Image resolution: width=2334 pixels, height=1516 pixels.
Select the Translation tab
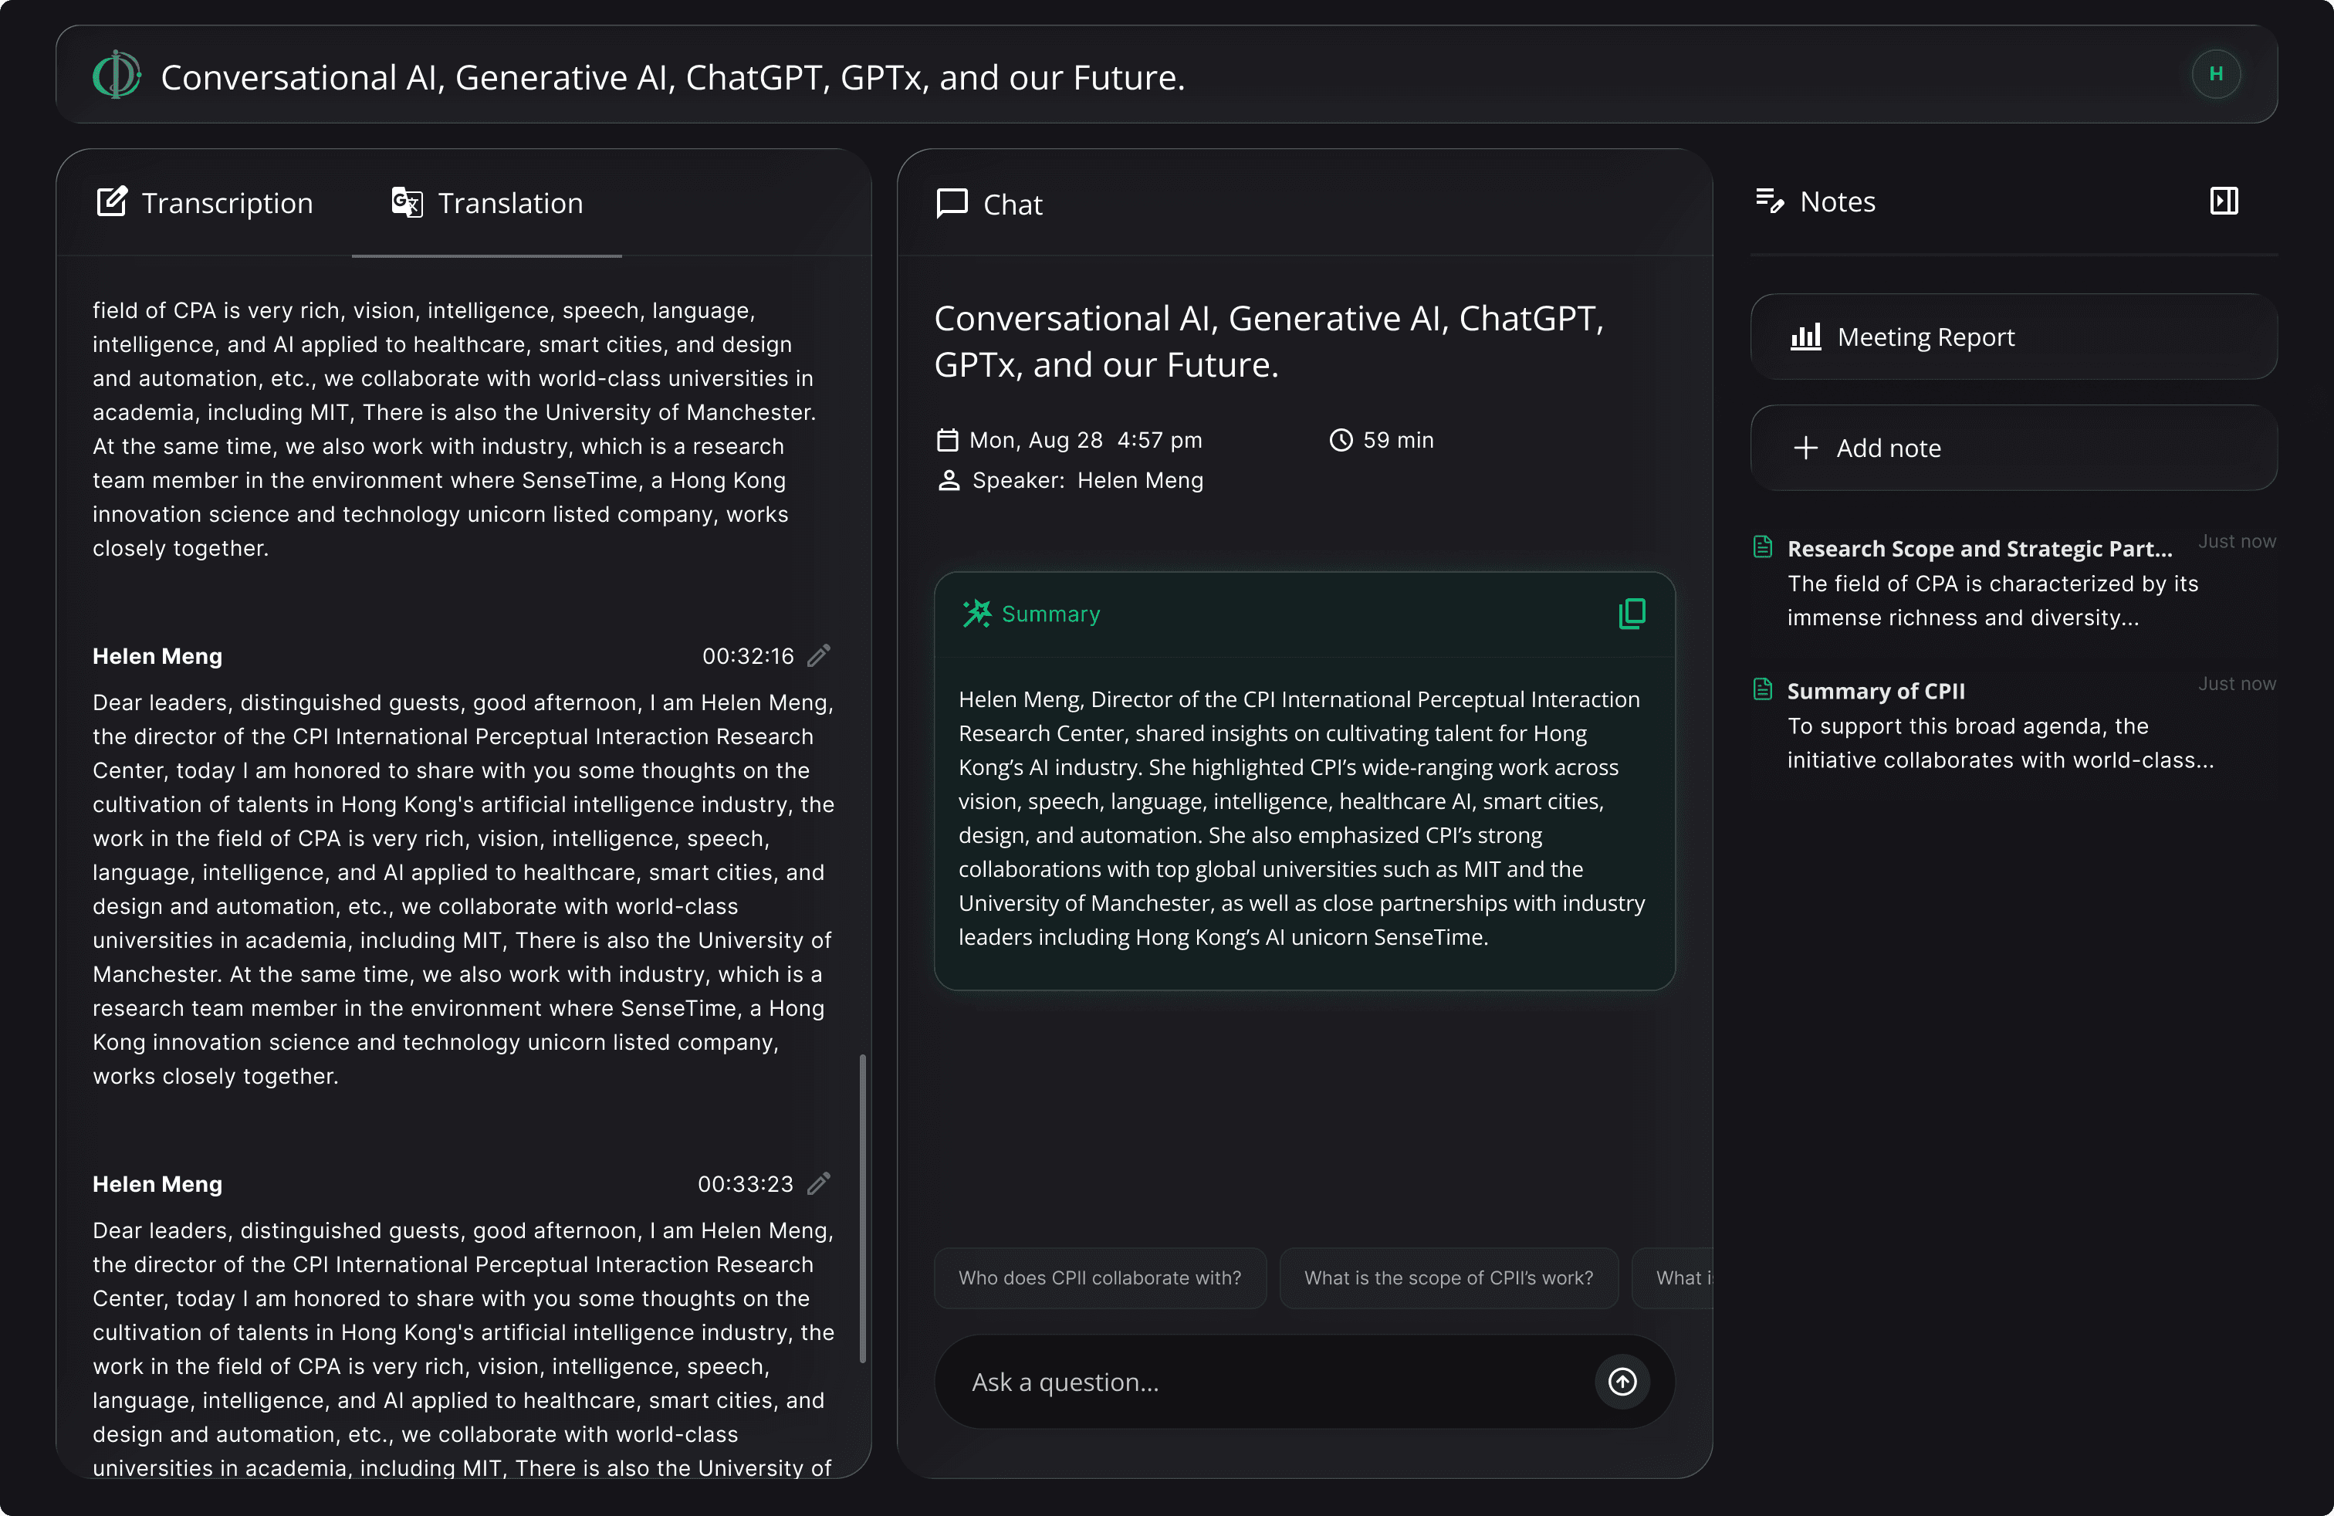pyautogui.click(x=487, y=203)
